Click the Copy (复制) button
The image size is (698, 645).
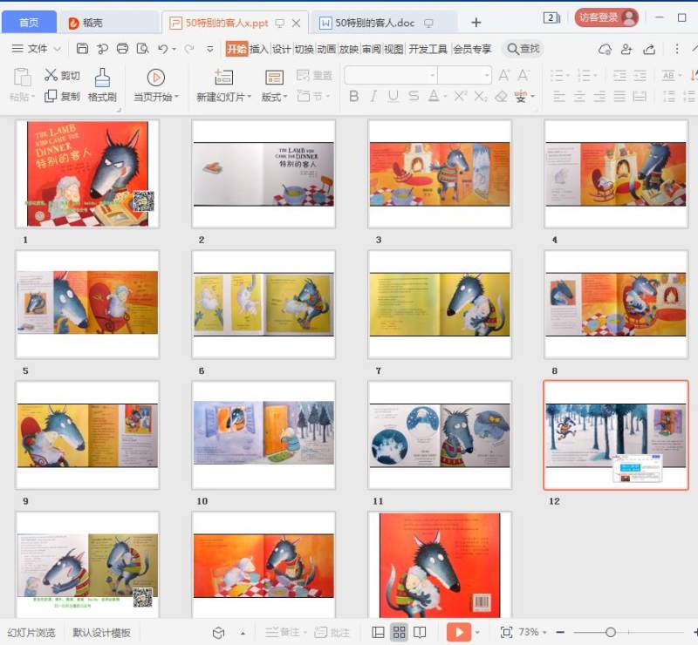coord(62,96)
